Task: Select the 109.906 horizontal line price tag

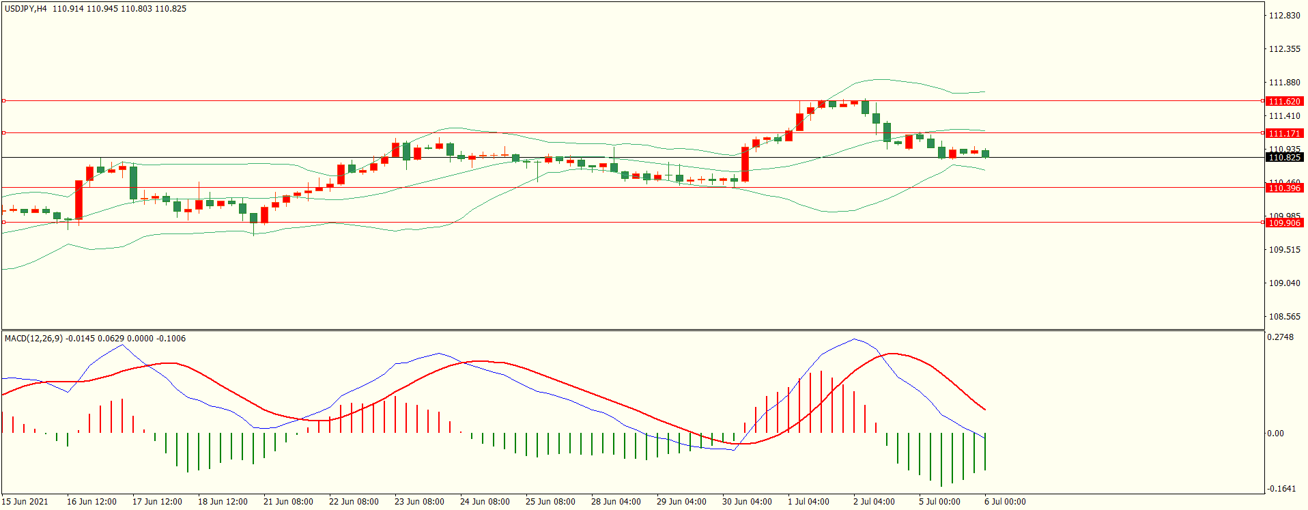Action: point(1285,223)
